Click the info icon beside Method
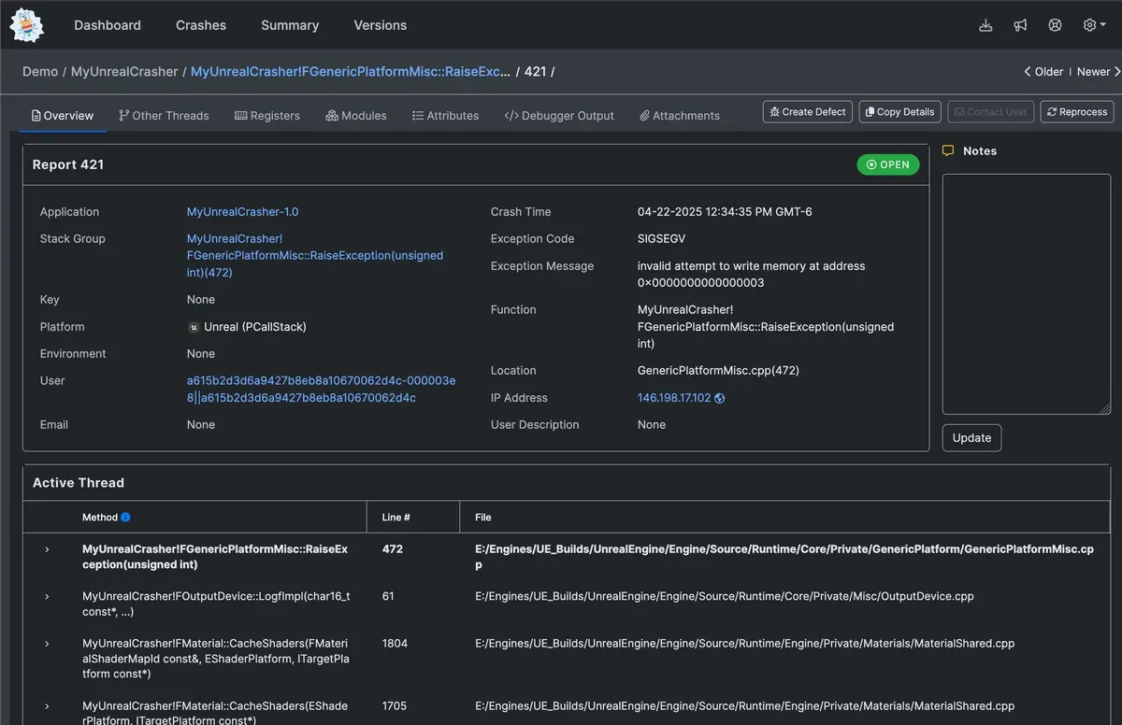The height and width of the screenshot is (725, 1122). [125, 518]
